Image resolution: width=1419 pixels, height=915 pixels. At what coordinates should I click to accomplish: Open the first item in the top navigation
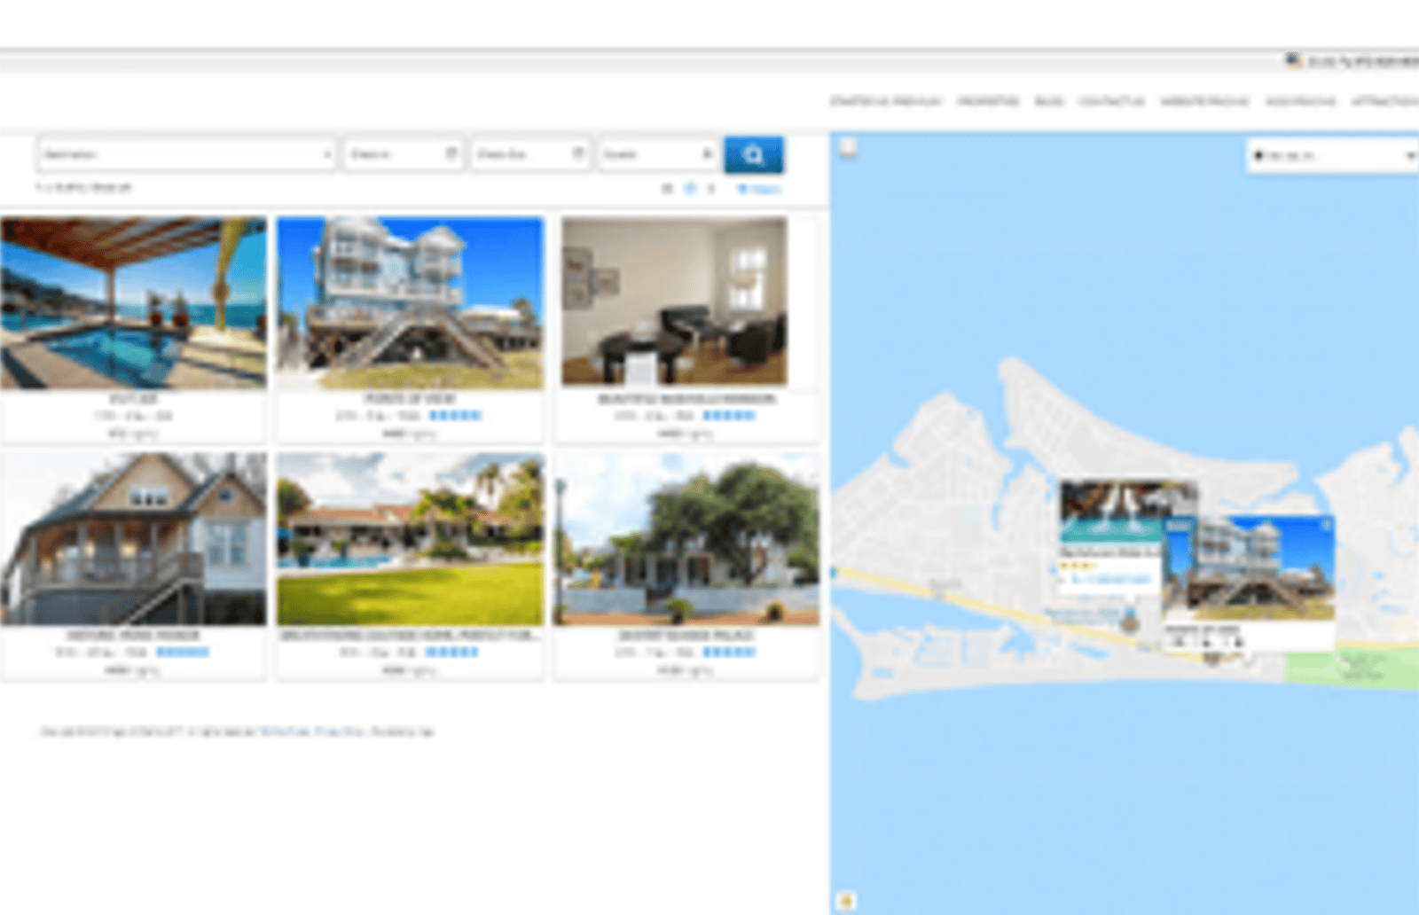coord(885,101)
